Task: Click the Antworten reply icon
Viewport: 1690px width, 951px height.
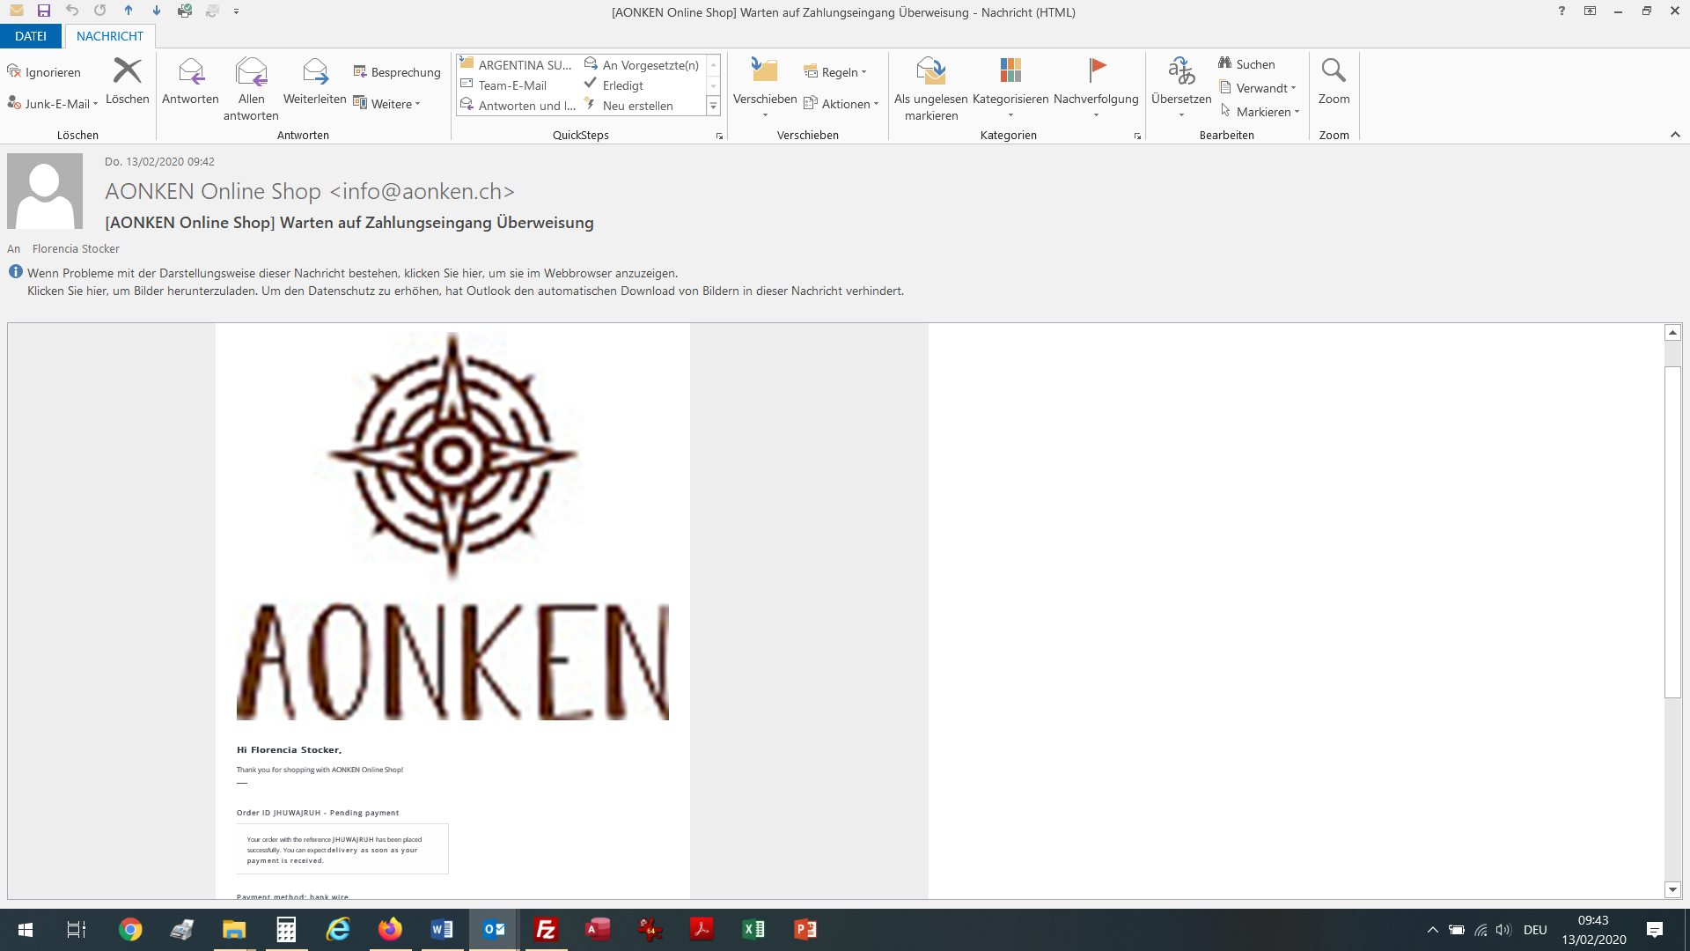Action: (190, 72)
